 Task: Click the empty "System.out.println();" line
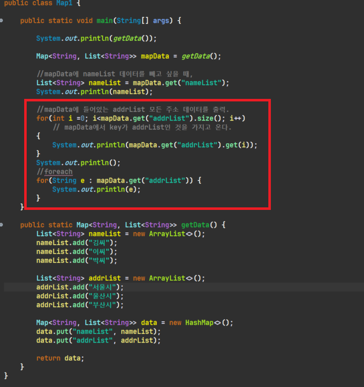point(78,162)
